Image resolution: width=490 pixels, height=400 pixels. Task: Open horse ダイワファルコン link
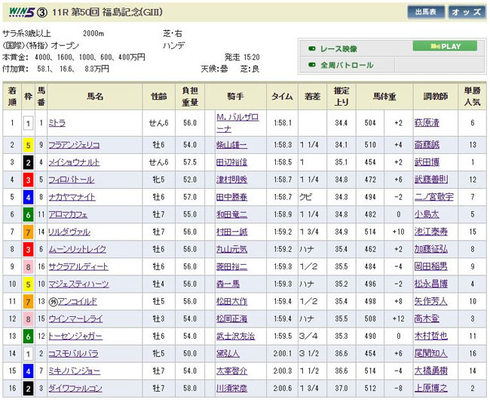[74, 388]
